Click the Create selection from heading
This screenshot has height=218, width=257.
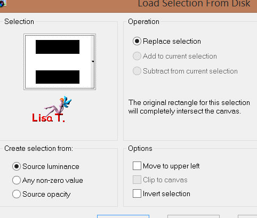tap(38, 149)
